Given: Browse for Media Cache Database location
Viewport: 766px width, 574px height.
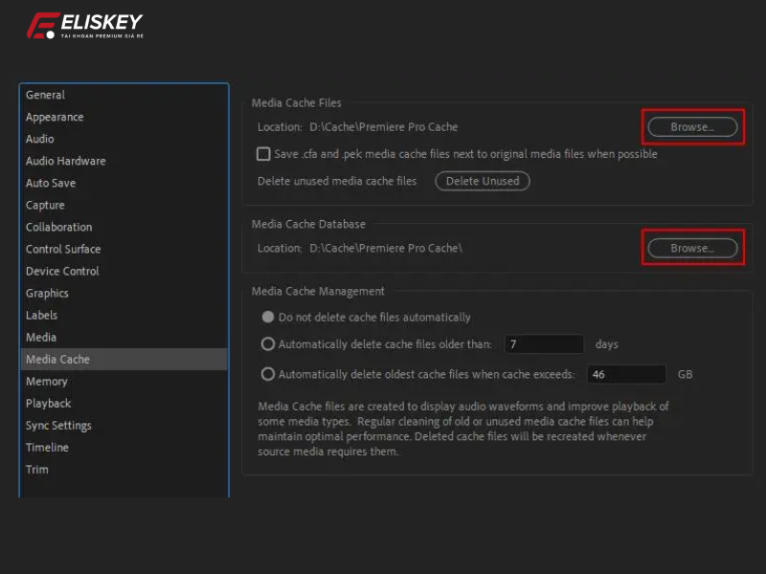Looking at the screenshot, I should (692, 247).
